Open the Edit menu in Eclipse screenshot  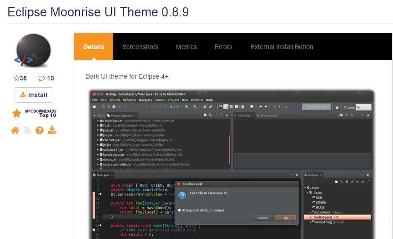104,100
